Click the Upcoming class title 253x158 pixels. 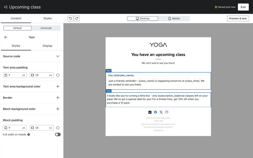tap(25, 7)
